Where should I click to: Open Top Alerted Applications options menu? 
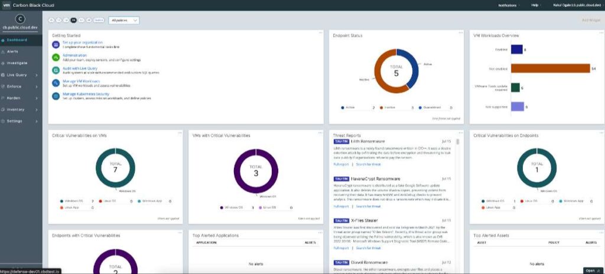coord(320,233)
